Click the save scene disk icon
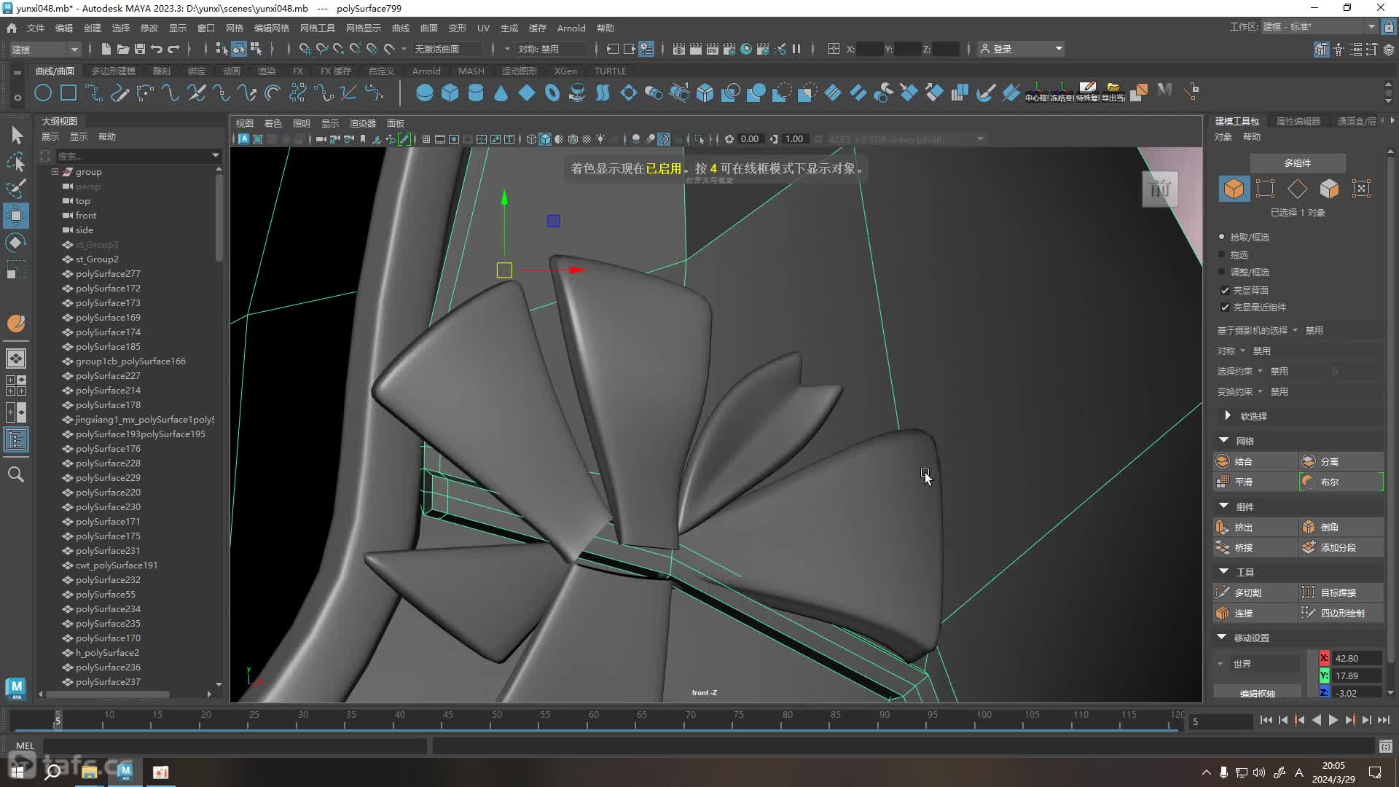 [x=140, y=49]
